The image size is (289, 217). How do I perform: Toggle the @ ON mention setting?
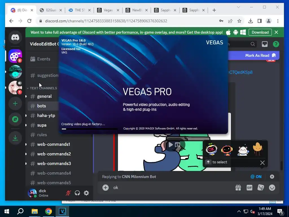[256, 177]
